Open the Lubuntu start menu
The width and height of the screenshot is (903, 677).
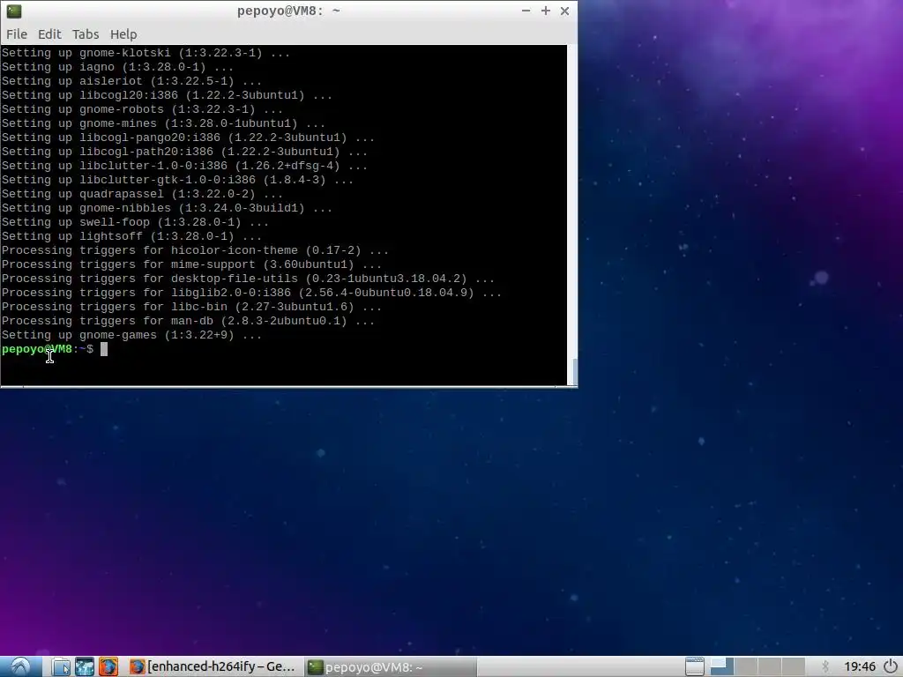[x=21, y=666]
